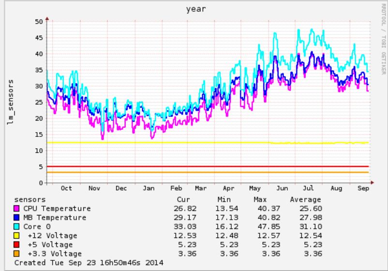Click the 'Max' column header
The height and width of the screenshot is (271, 388).
click(260, 199)
